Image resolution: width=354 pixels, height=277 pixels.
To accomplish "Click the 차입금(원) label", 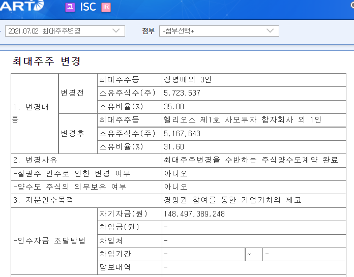I will 119,227.
